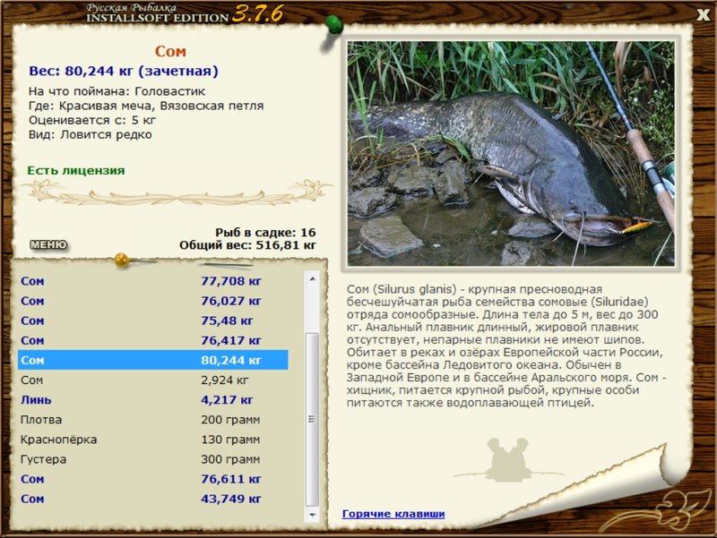Select the highlighted Сом 80,244 кг row
Viewport: 717px width, 538px height.
[153, 361]
